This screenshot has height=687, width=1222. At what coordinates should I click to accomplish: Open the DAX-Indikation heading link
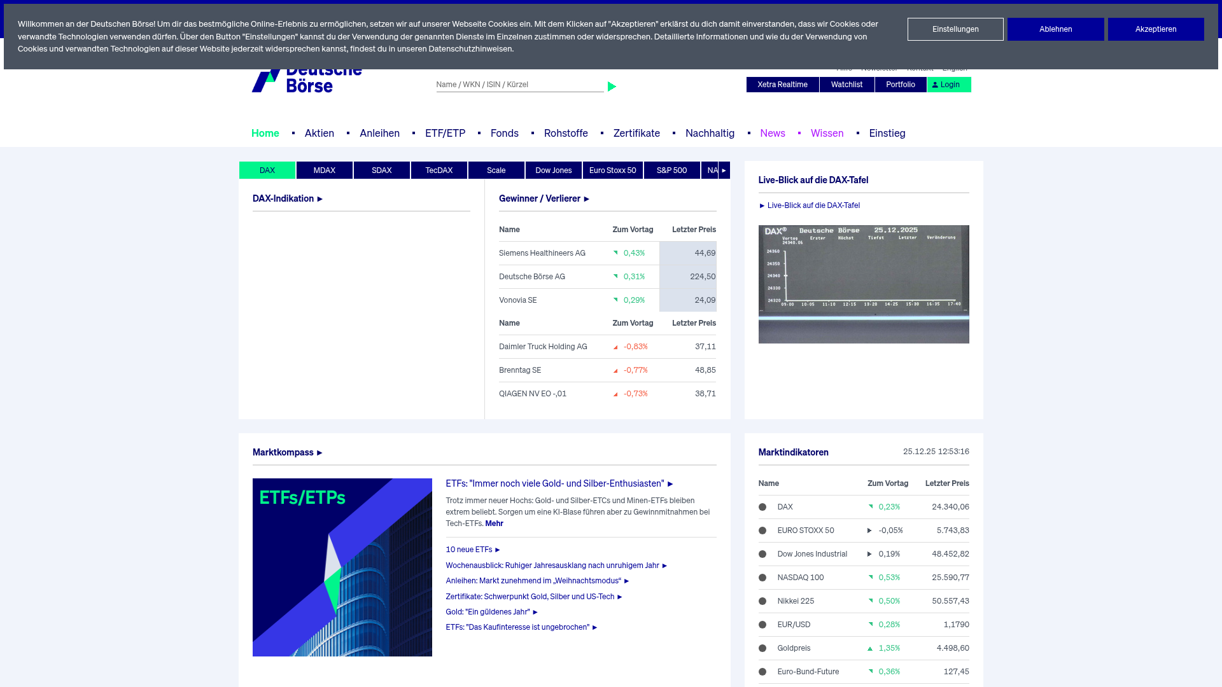(x=288, y=198)
